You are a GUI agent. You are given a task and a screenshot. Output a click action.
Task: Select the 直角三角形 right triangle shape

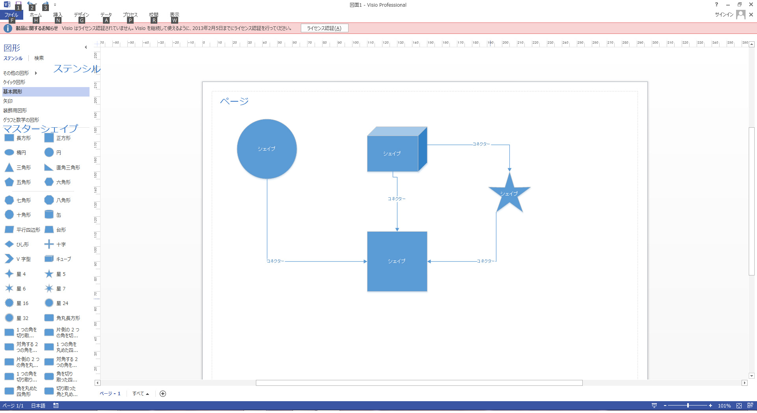62,167
